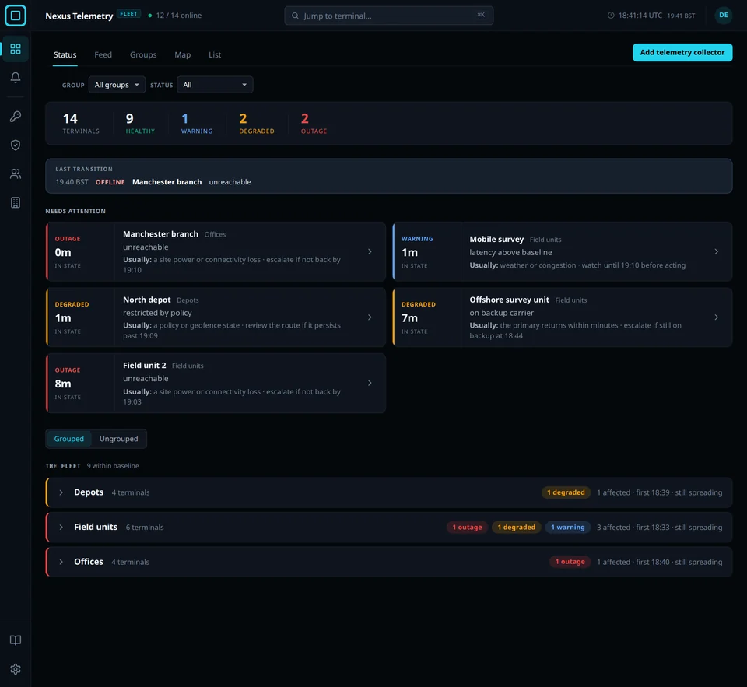Click the 12 / 14 online indicator

tap(174, 16)
